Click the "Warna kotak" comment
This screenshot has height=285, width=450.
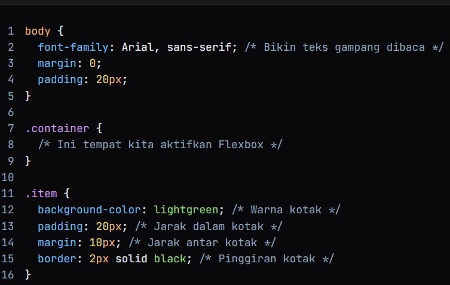coord(286,209)
